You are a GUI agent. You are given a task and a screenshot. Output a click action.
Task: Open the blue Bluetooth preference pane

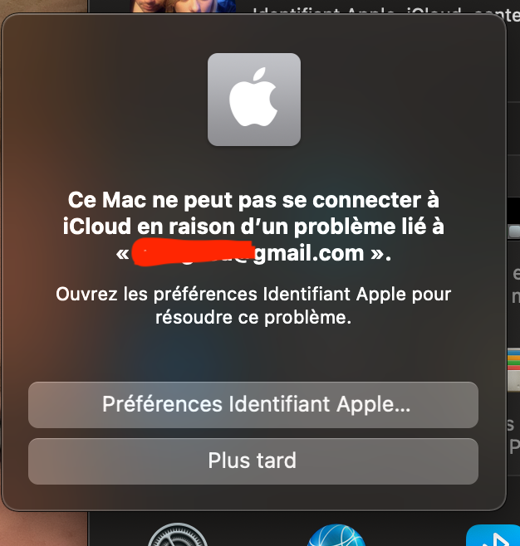[493, 535]
